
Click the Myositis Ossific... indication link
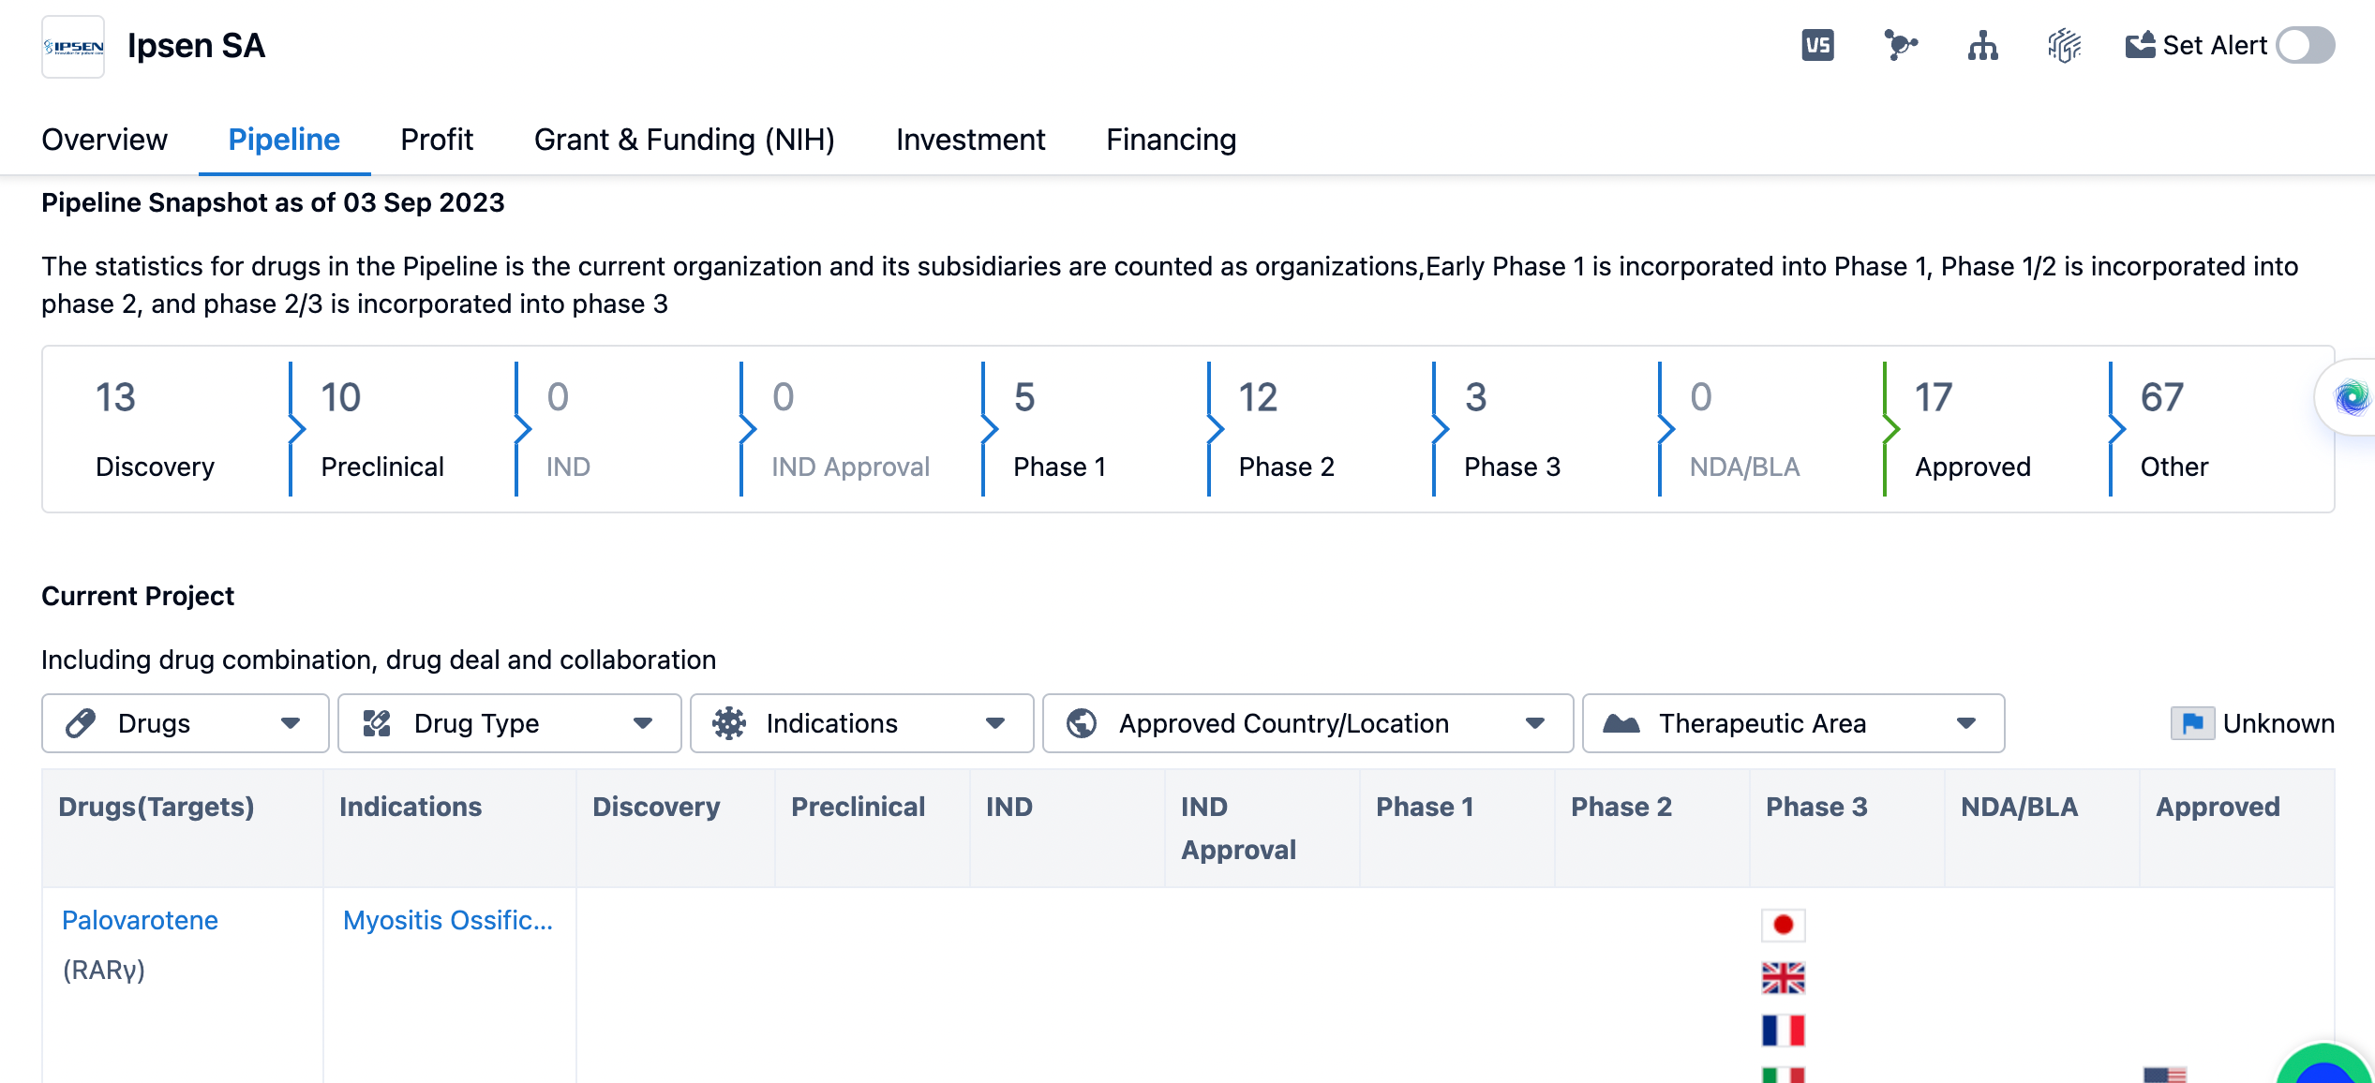pos(448,920)
